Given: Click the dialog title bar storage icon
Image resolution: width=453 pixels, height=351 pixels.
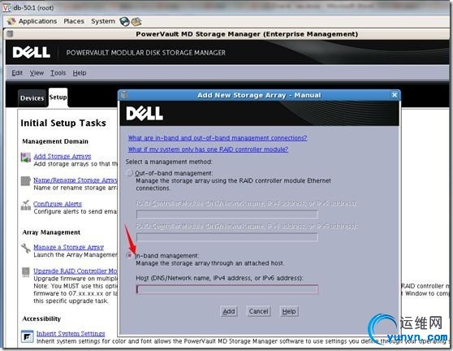Looking at the screenshot, I should (x=124, y=95).
